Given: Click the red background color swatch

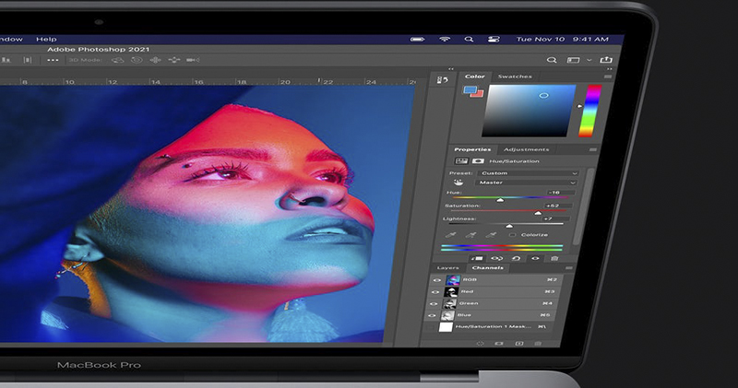Looking at the screenshot, I should tap(477, 94).
